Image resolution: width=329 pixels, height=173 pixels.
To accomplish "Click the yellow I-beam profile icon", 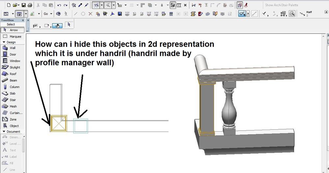I will pos(193,14).
